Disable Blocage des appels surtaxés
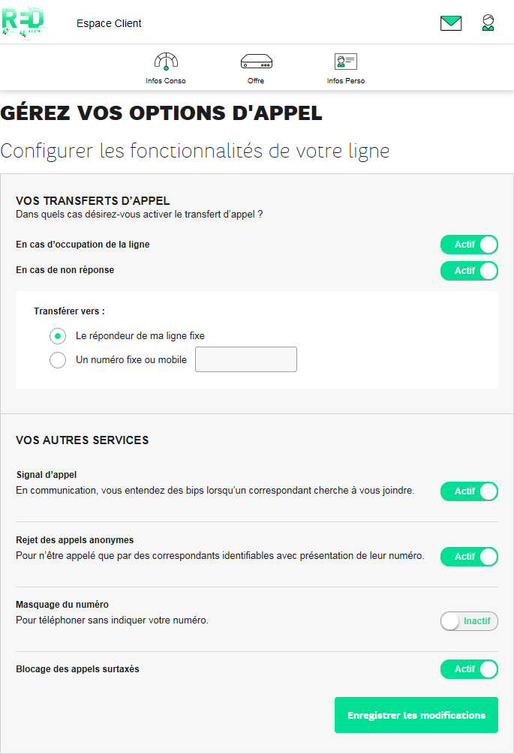 469,669
